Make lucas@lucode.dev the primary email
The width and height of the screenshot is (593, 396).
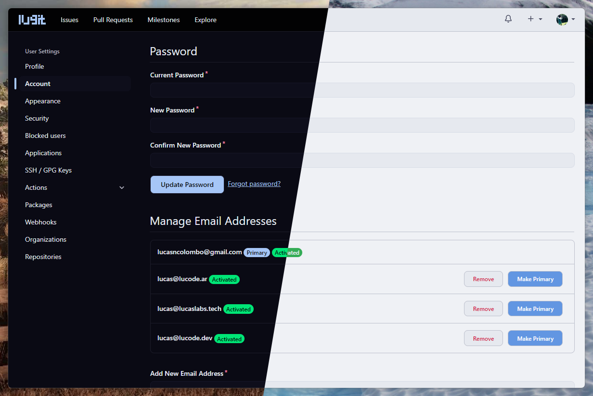pyautogui.click(x=535, y=339)
